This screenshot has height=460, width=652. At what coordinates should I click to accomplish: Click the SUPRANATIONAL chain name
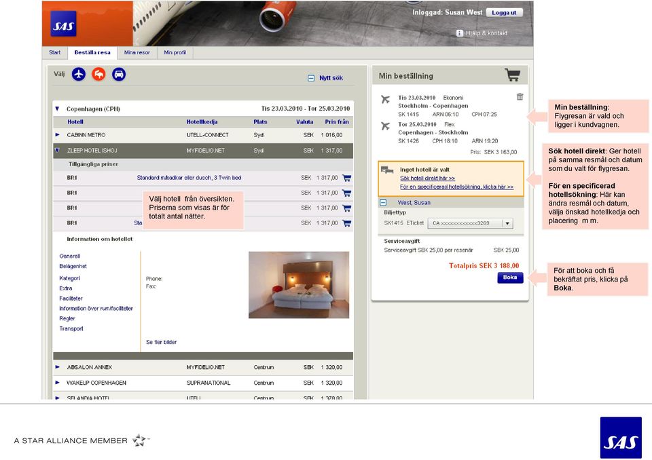(x=209, y=383)
